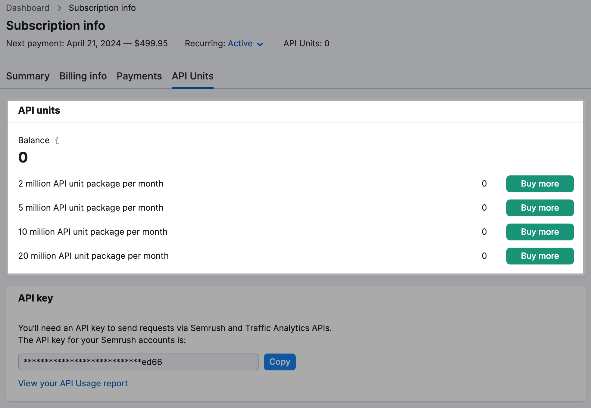Open your API Usage report

(73, 383)
